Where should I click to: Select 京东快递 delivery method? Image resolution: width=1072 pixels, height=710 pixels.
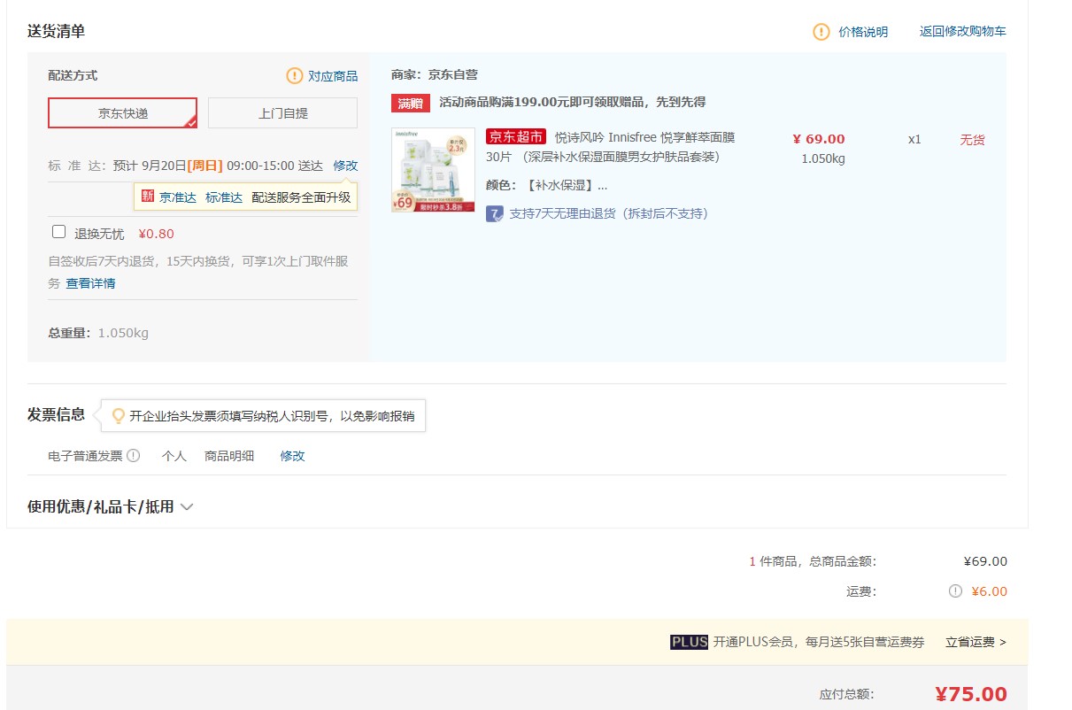coord(123,113)
